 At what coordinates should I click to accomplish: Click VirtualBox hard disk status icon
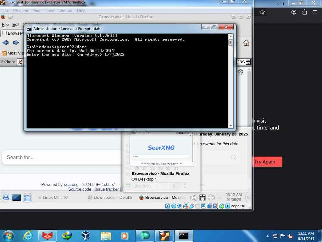click(x=167, y=206)
